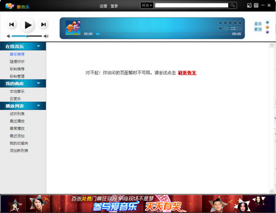The image size is (276, 213).
Task: Click the search magnifier icon
Action: 233,6
